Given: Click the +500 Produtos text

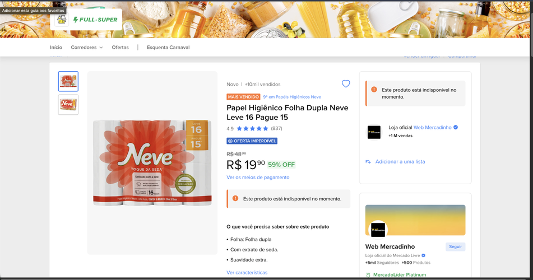Looking at the screenshot, I should click(x=416, y=263).
